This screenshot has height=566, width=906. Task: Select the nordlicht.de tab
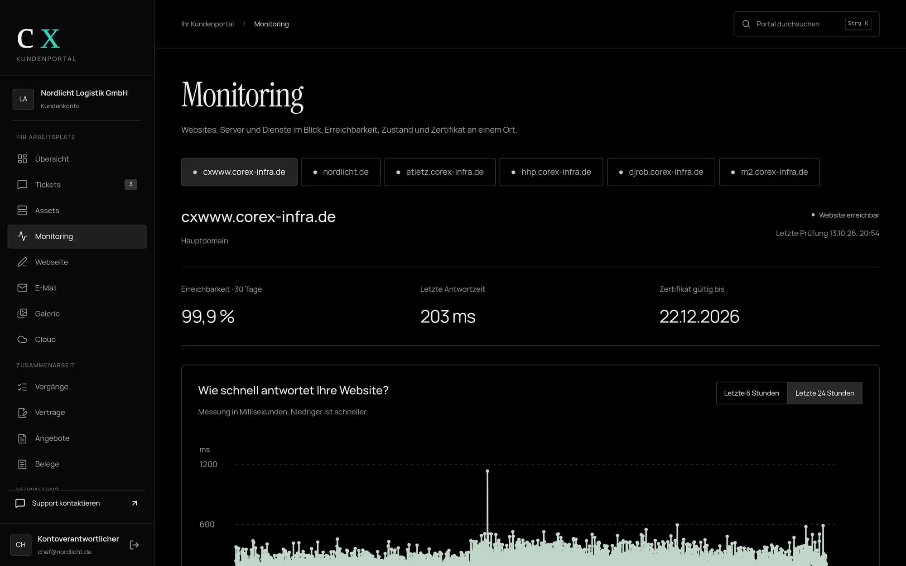pyautogui.click(x=341, y=172)
